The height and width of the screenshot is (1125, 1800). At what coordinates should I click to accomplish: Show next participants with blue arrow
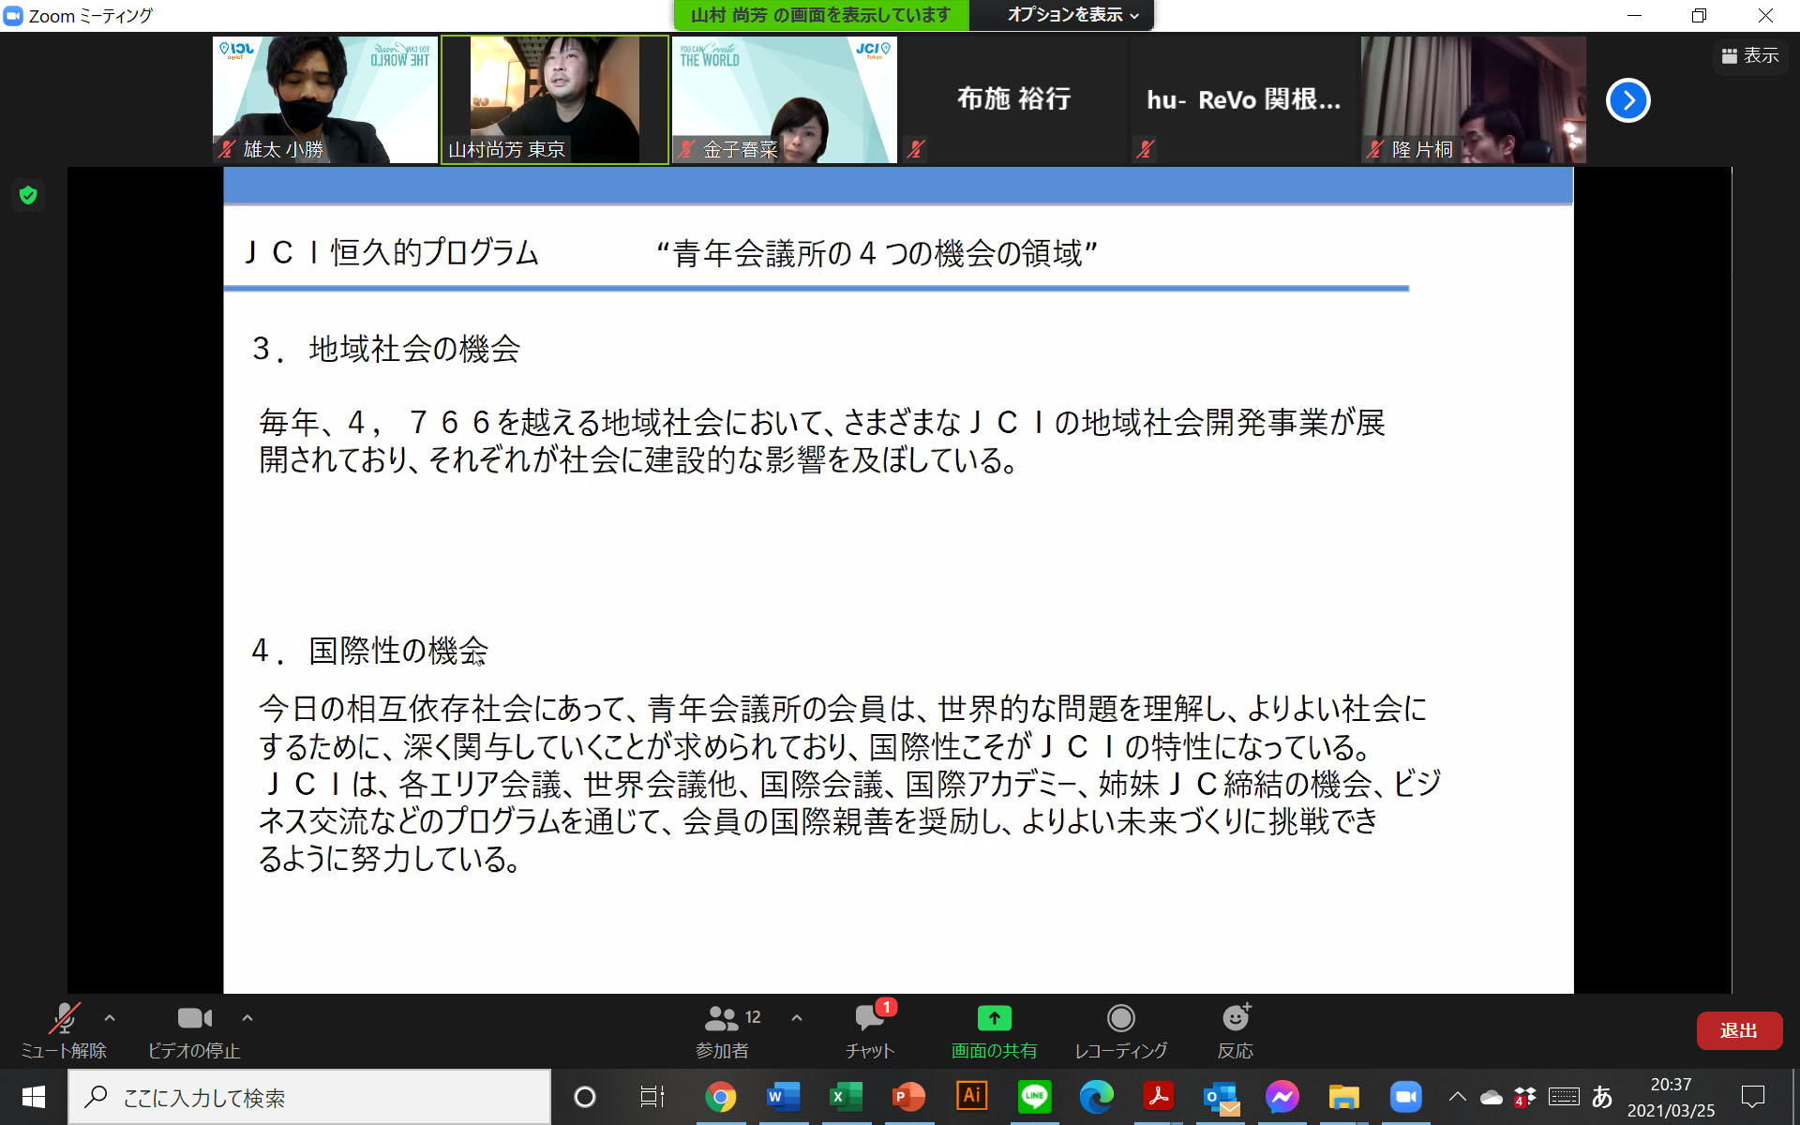[x=1627, y=100]
